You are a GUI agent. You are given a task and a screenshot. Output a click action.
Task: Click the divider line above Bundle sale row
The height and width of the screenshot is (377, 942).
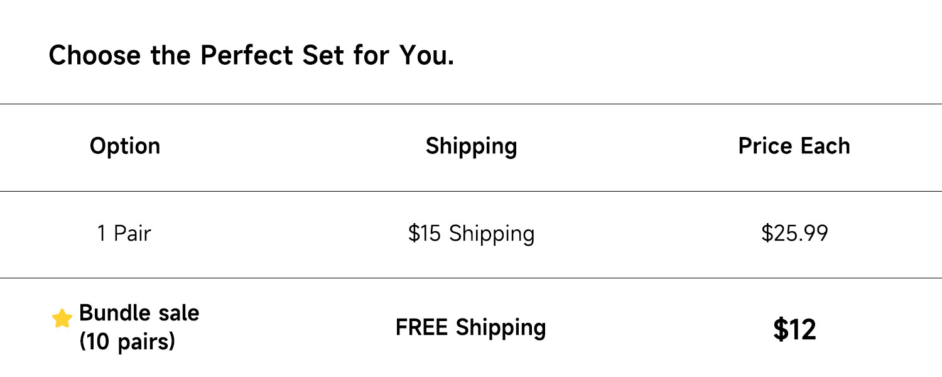471,278
